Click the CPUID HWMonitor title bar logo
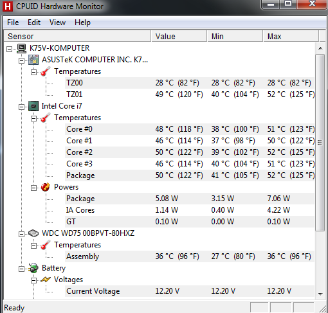The height and width of the screenshot is (313, 328). (x=8, y=6)
